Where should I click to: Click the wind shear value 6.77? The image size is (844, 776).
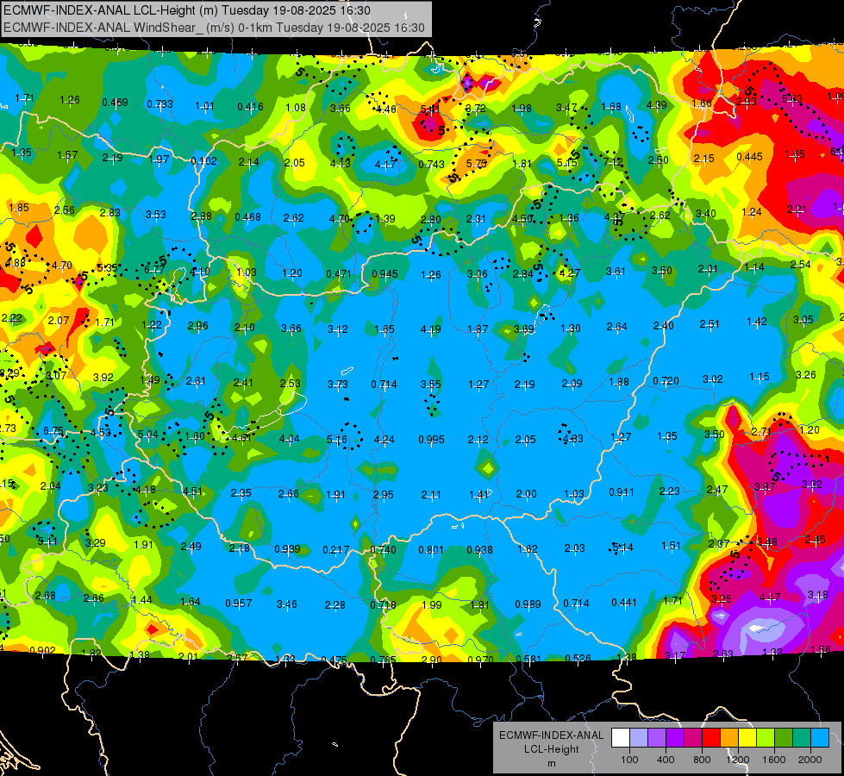(x=154, y=269)
